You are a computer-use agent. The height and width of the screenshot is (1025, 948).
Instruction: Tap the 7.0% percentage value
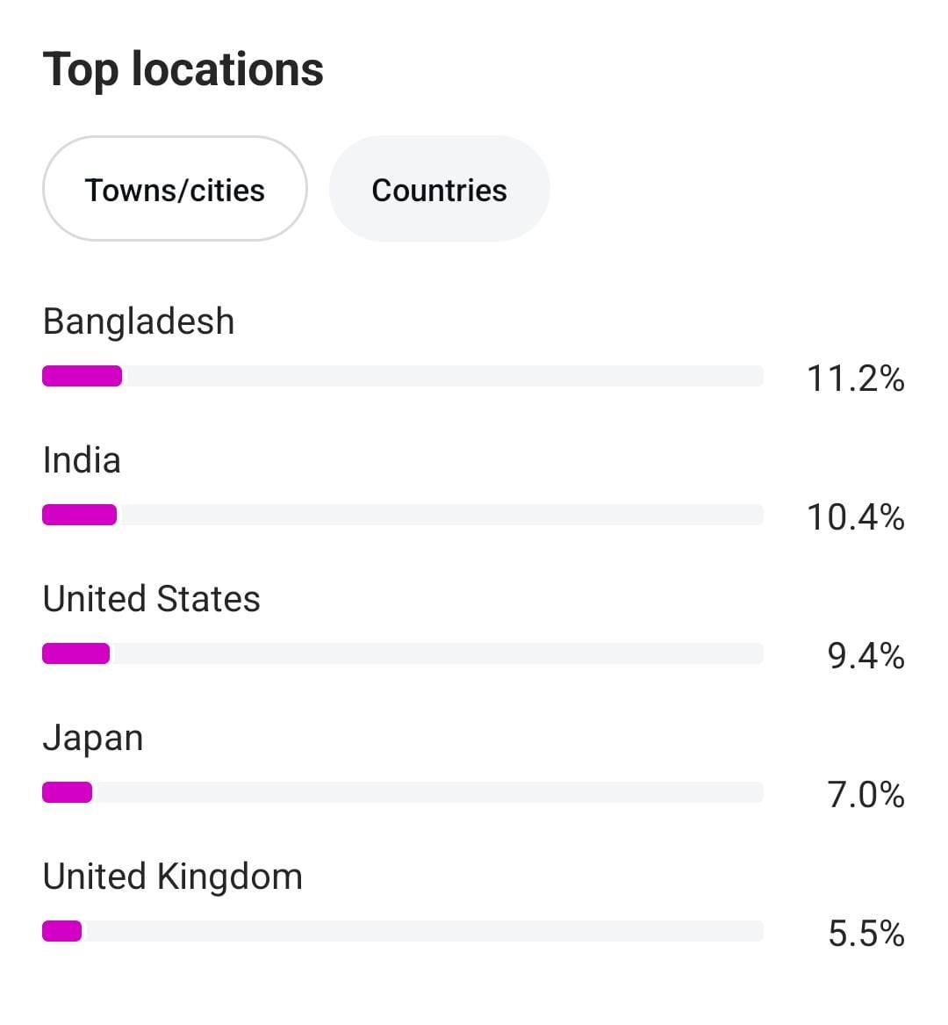click(865, 795)
